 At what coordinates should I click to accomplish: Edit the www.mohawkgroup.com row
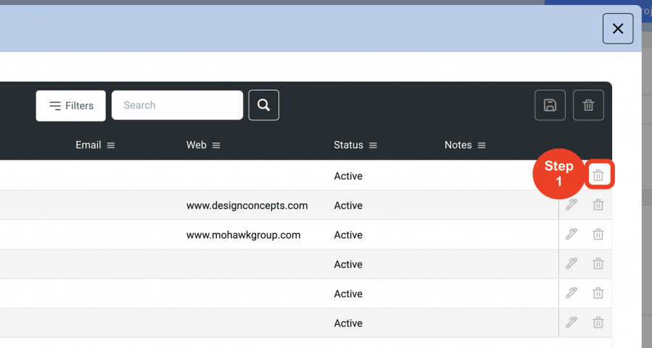(571, 234)
